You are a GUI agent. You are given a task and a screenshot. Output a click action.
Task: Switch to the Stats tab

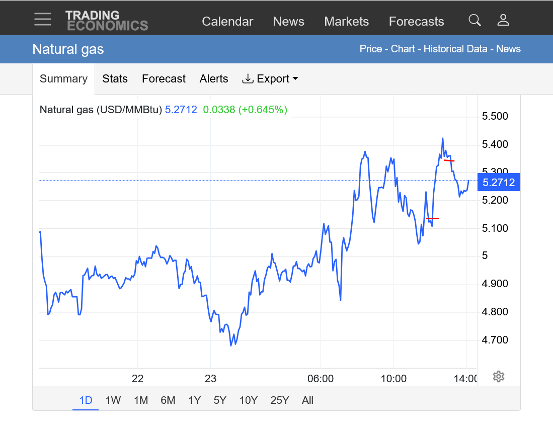coord(115,79)
